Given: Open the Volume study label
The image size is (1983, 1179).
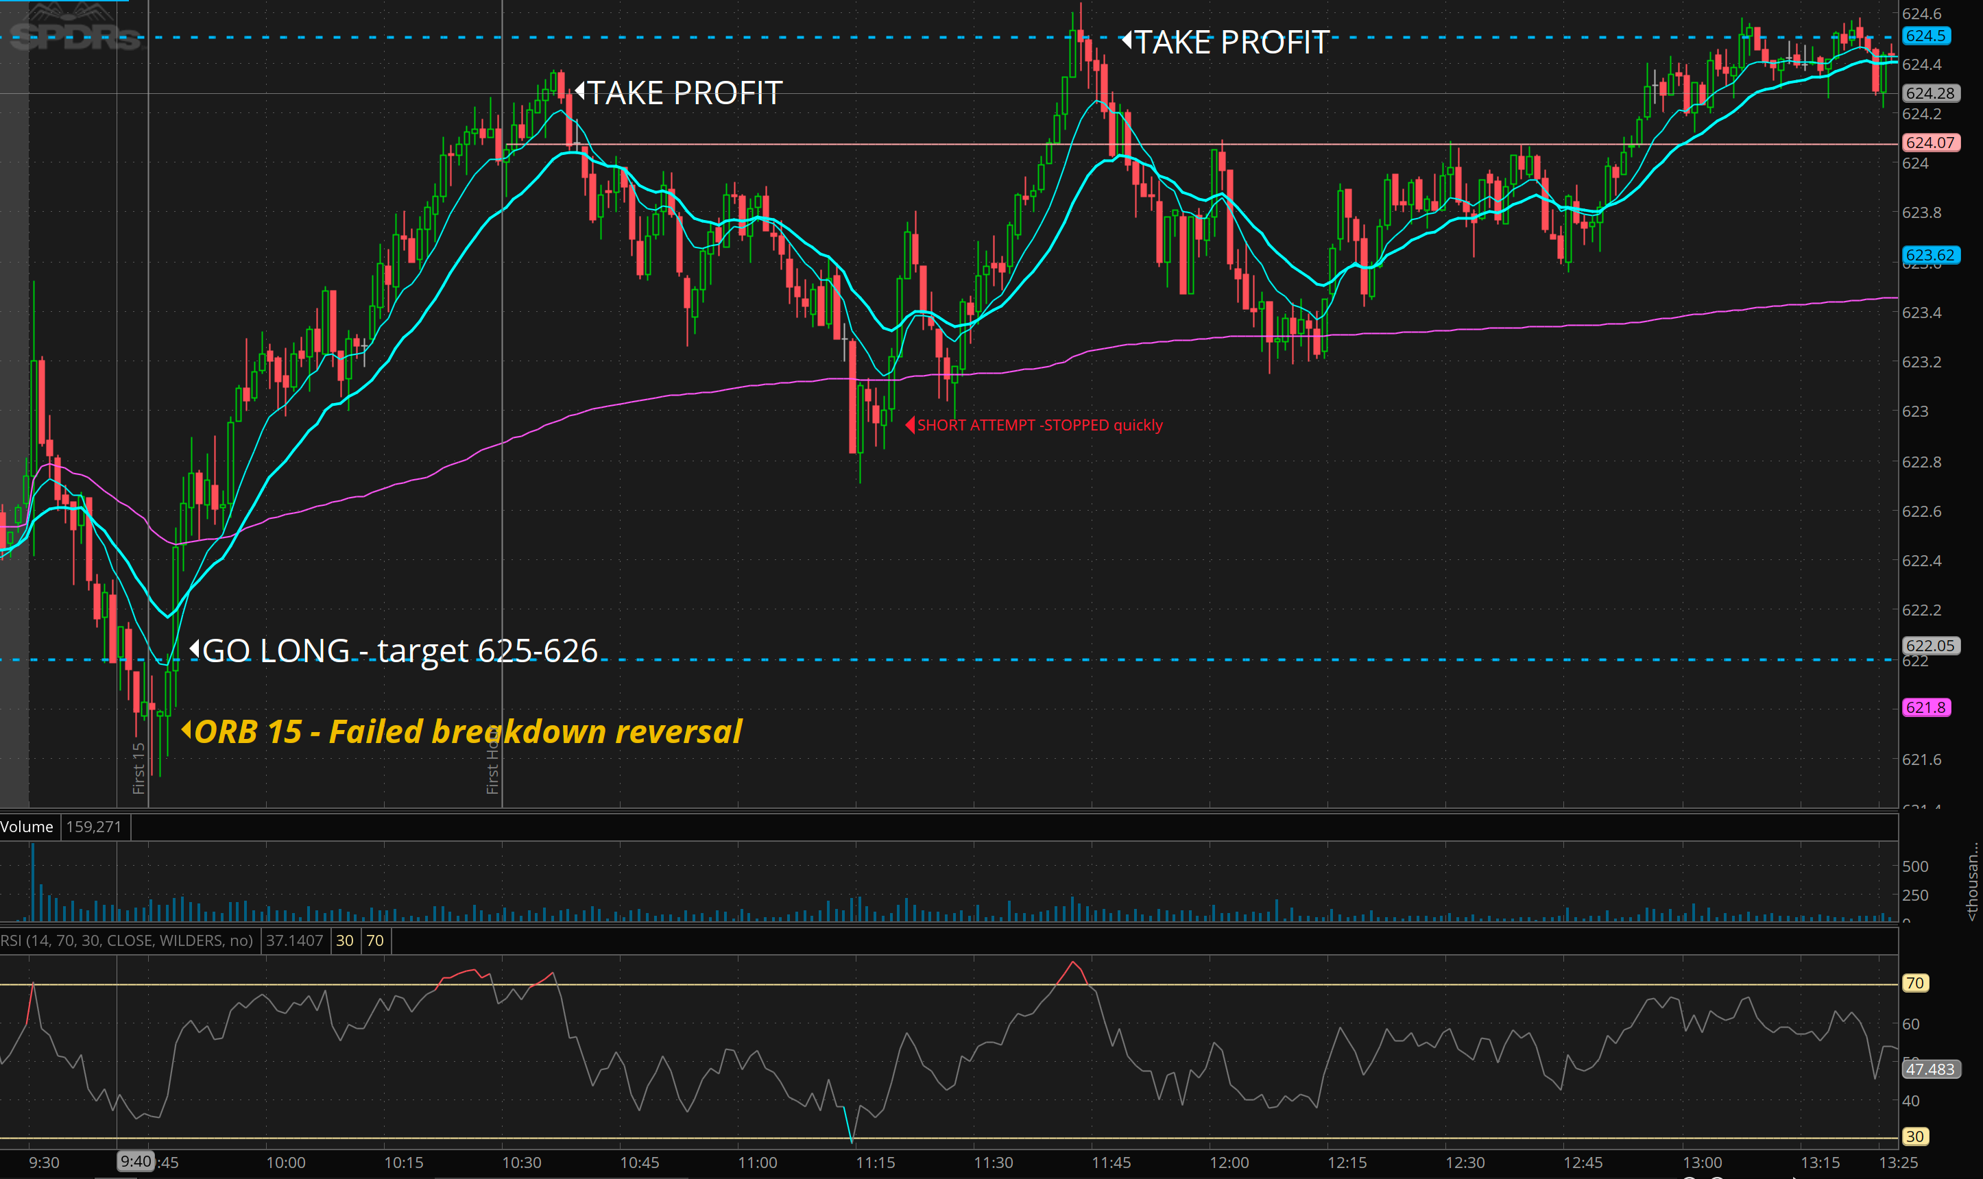Looking at the screenshot, I should pos(27,826).
